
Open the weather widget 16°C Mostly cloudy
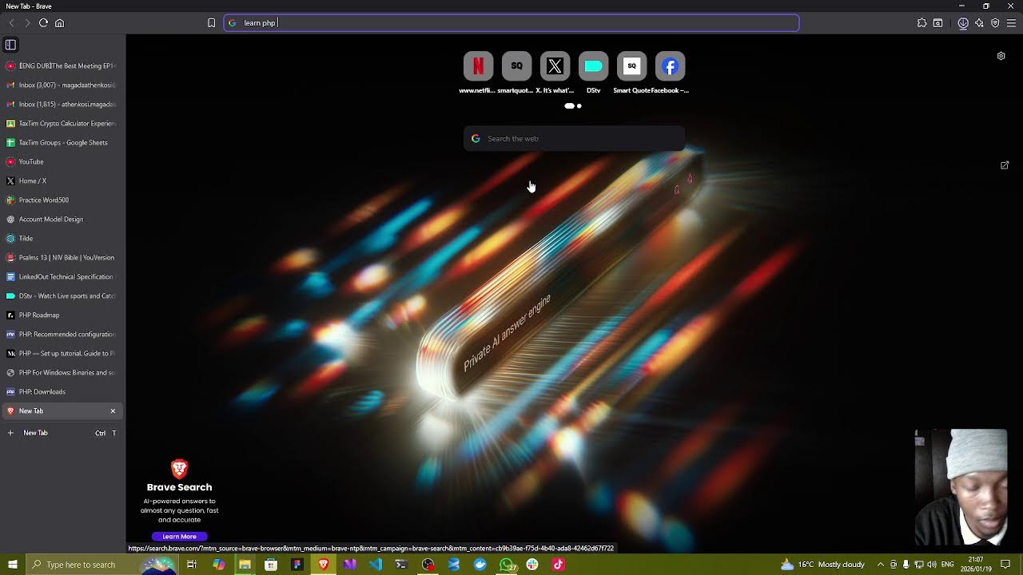point(823,565)
